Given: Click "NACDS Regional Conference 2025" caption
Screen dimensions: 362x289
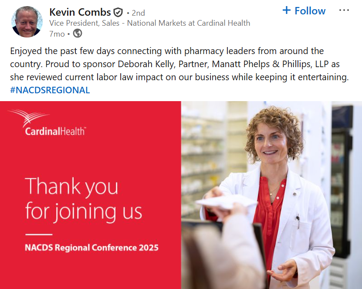Looking at the screenshot, I should click(x=91, y=248).
